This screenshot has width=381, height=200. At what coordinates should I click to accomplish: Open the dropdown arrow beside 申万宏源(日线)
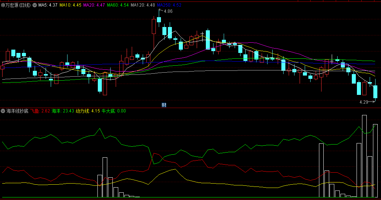[35, 5]
